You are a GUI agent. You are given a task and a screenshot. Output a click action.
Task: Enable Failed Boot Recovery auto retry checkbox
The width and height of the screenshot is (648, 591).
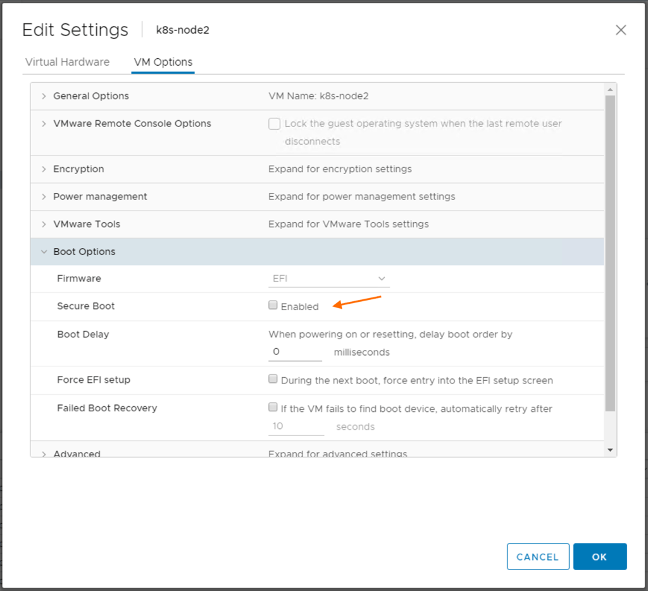pos(273,408)
